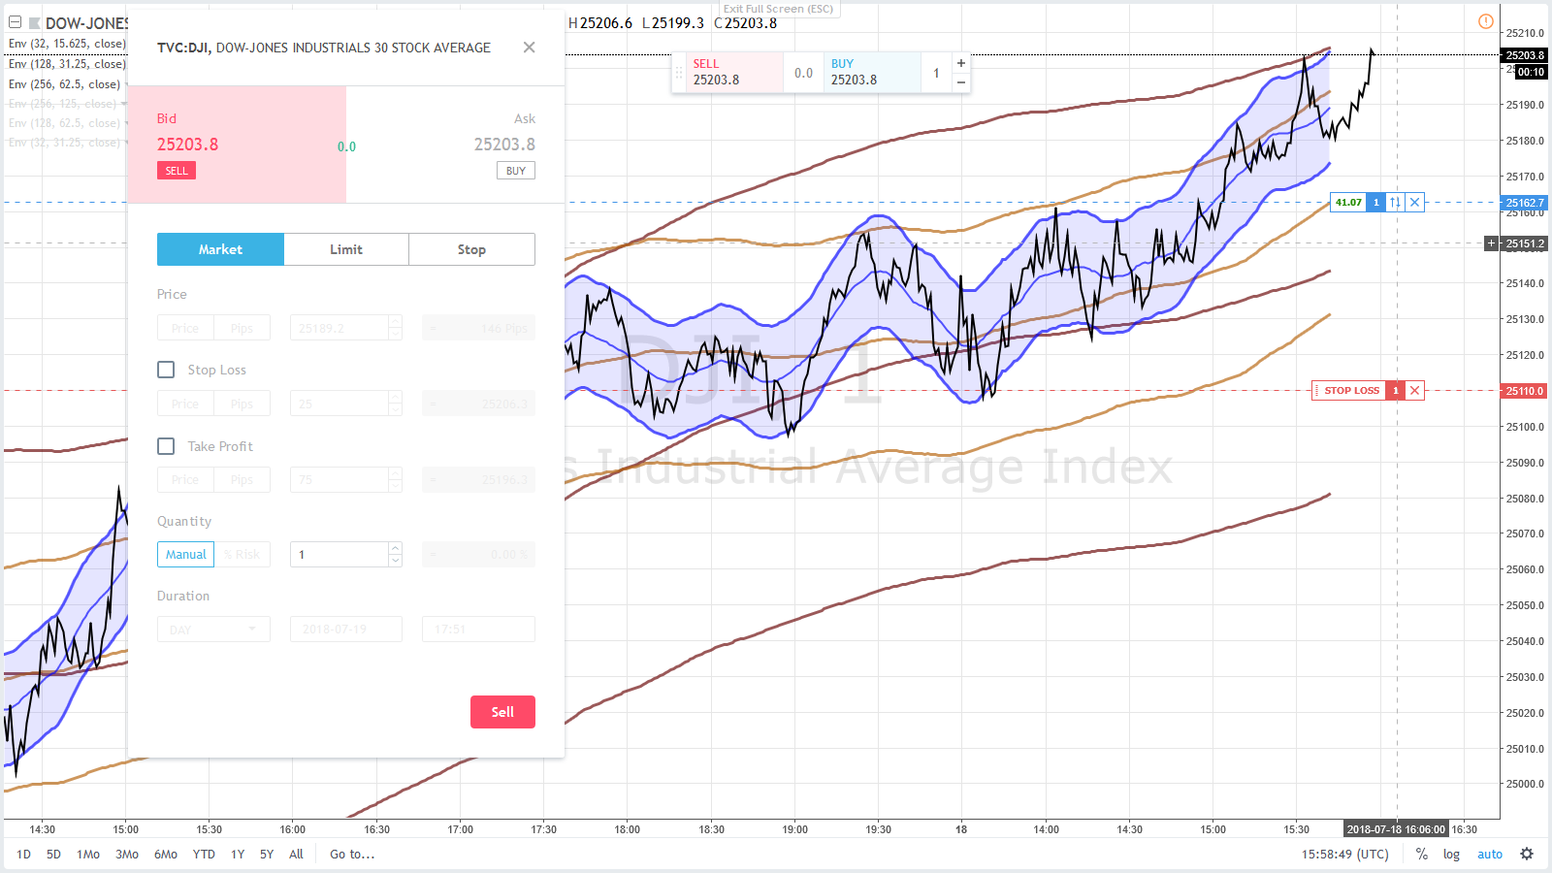The width and height of the screenshot is (1552, 873).
Task: Click the duration date field 2018-07-19
Action: click(x=346, y=630)
